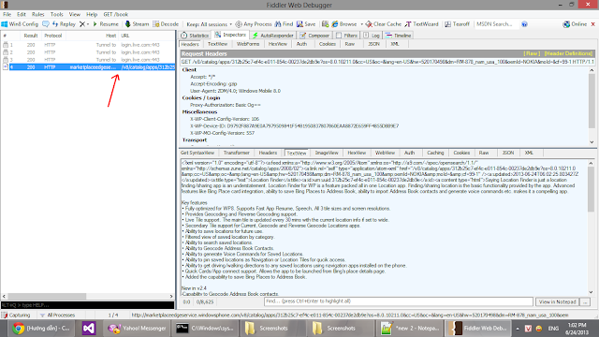This screenshot has width=599, height=337.
Task: Click the Decode toolbar button
Action: 166,24
